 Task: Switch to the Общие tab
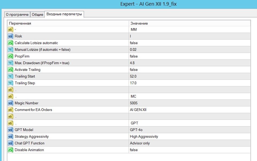[37, 14]
